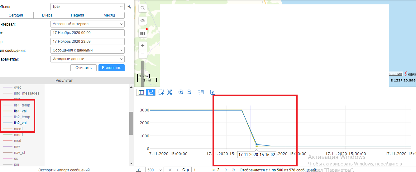The image size is (416, 172).
Task: Open the rows-per-page 500 dropdown
Action: pyautogui.click(x=155, y=170)
